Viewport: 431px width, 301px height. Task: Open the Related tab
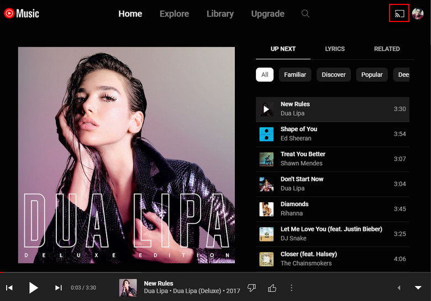(x=387, y=49)
